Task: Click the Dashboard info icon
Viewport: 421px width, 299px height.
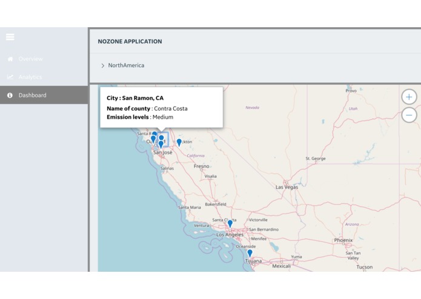Action: tap(10, 95)
